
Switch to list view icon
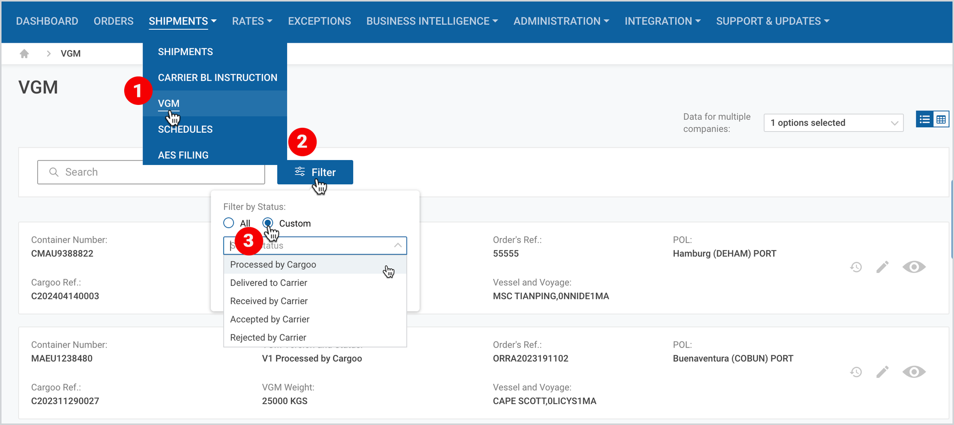tap(925, 119)
